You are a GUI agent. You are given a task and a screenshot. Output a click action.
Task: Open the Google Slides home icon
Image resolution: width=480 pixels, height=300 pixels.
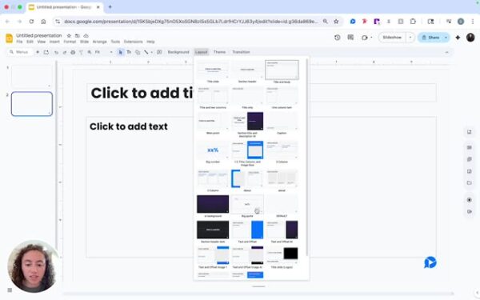[9, 38]
